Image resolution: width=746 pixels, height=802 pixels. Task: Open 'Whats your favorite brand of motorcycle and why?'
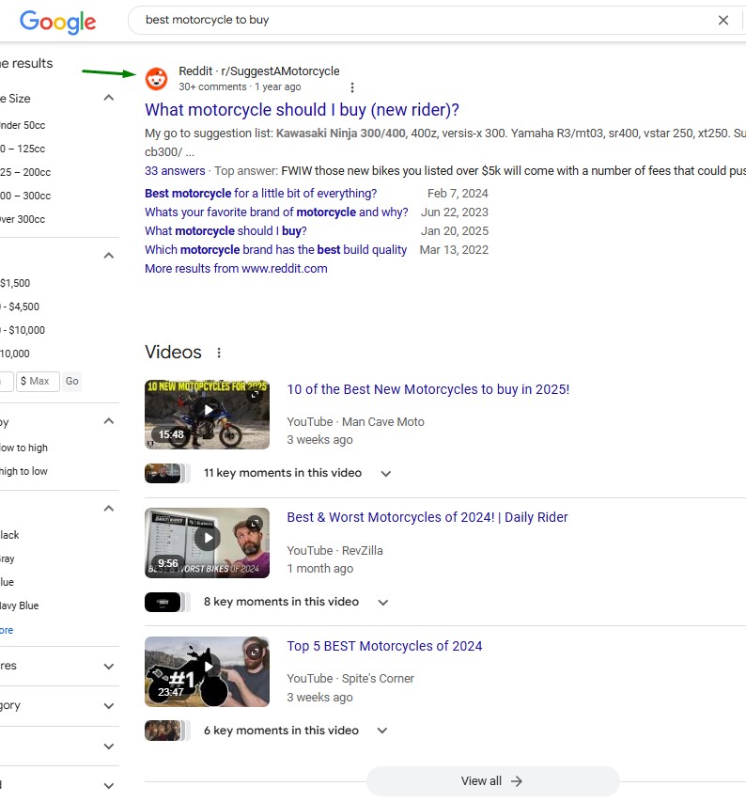click(276, 212)
